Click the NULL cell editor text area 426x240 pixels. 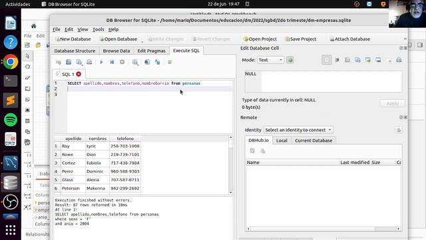point(323,81)
